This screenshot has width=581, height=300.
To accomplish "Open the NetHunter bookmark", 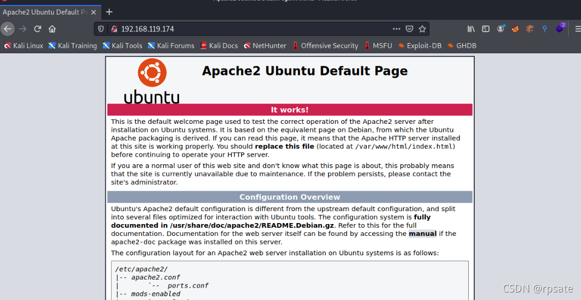I will pyautogui.click(x=265, y=46).
